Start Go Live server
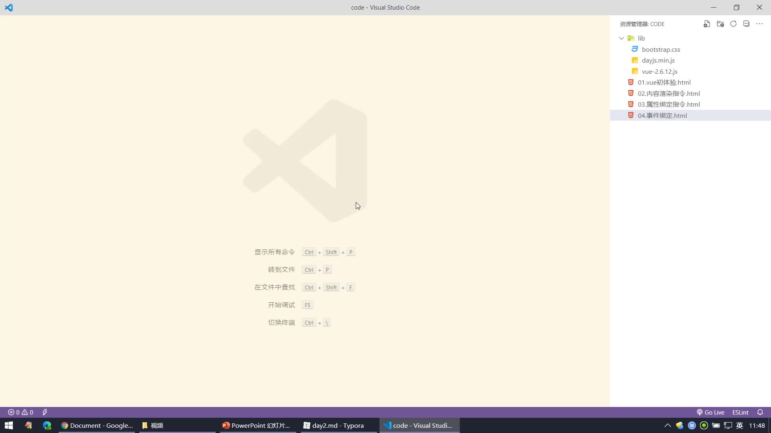Screen dimensions: 771x433 (710, 412)
